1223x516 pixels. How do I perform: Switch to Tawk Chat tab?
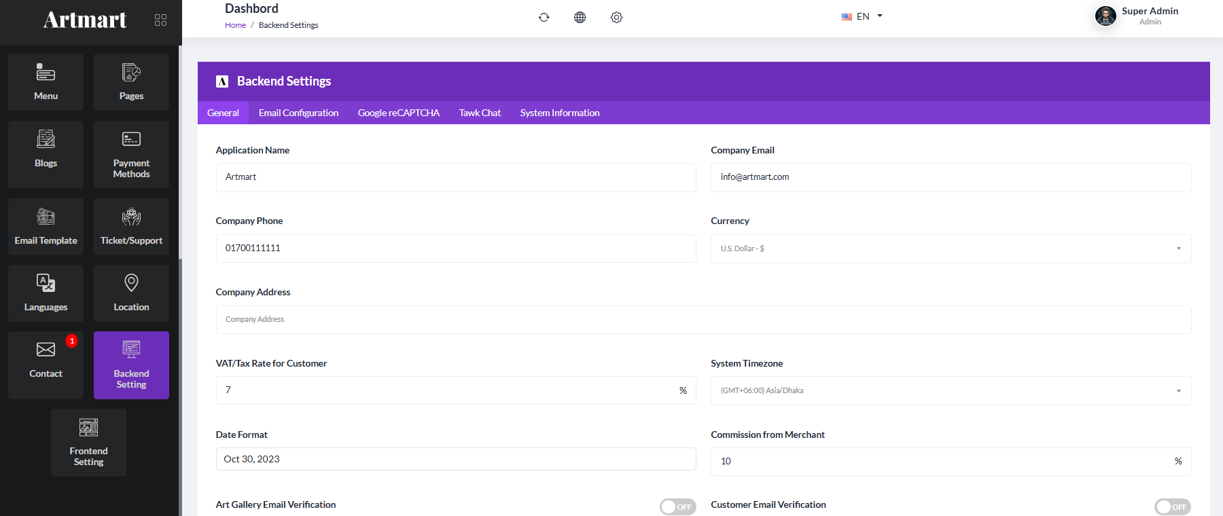(480, 113)
